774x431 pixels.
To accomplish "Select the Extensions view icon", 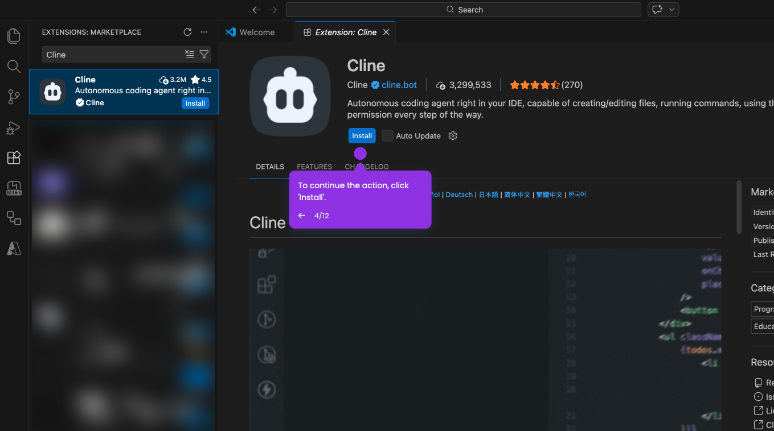I will pos(14,158).
